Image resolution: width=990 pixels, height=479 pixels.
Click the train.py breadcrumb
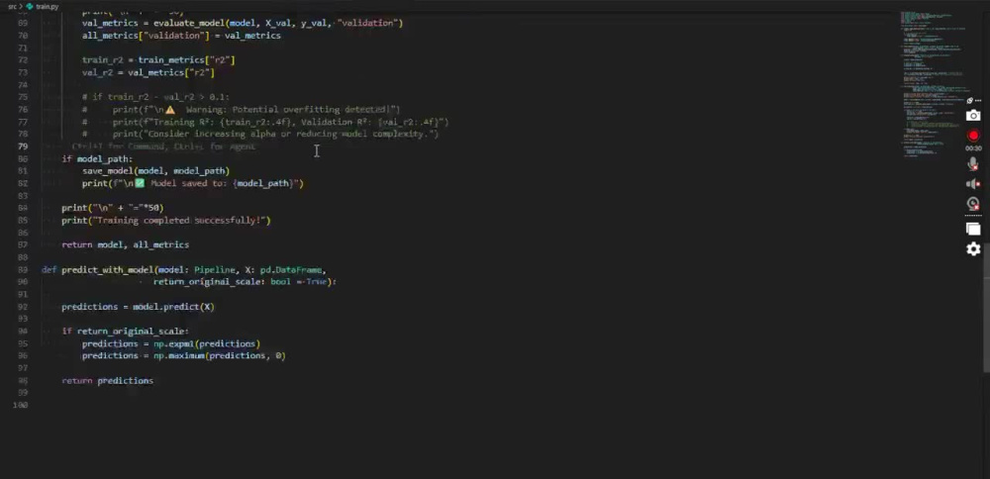point(48,6)
